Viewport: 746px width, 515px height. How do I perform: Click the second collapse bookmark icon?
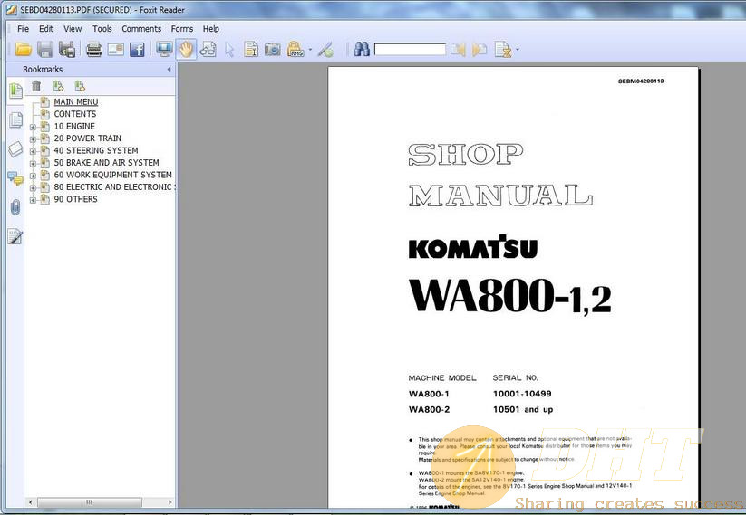click(80, 86)
